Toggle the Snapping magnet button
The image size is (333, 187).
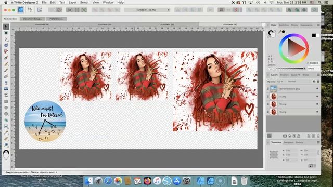[x=236, y=10]
